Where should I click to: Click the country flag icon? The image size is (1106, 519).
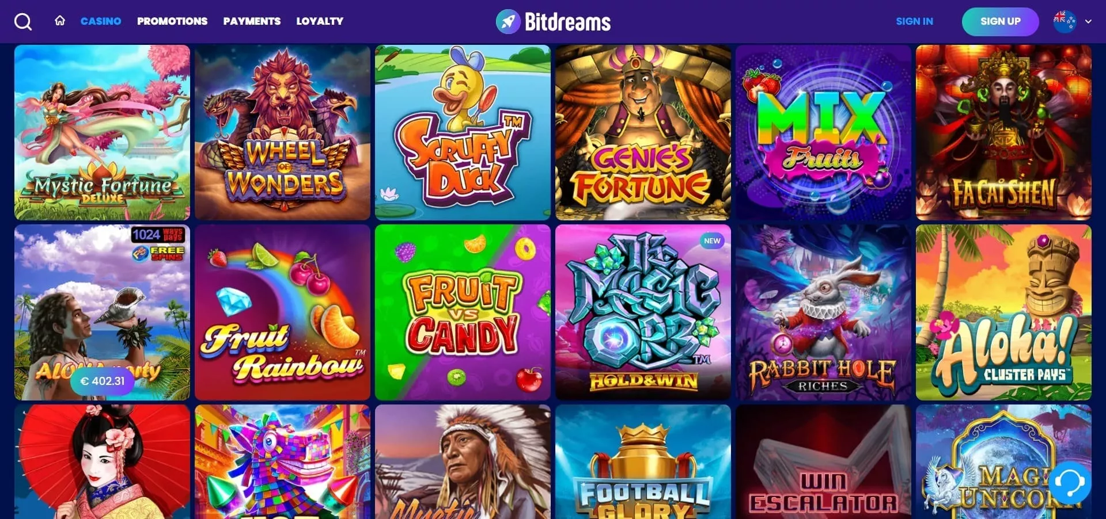[x=1065, y=21]
